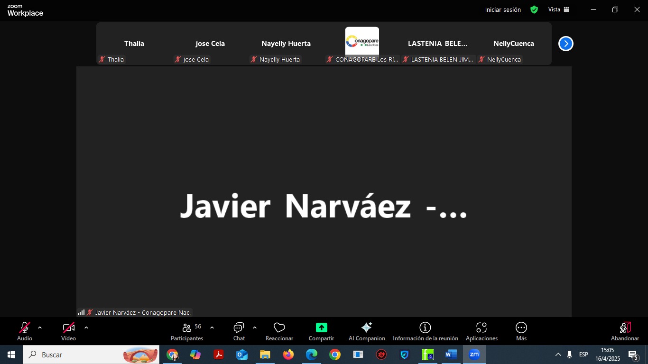Show Información de la reunión
648x364 pixels.
tap(425, 331)
